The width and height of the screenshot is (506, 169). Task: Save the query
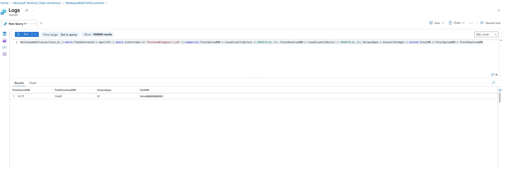tap(435, 23)
